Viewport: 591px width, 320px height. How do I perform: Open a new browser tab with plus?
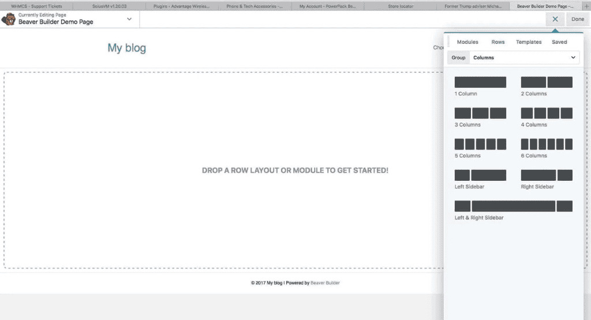point(586,6)
